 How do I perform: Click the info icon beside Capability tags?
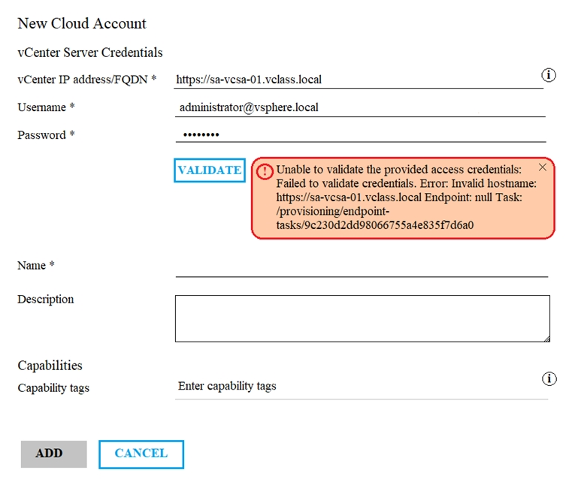pos(549,379)
